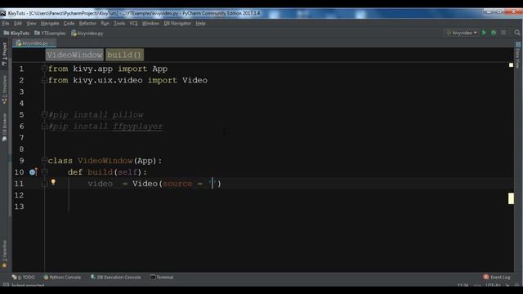Open the Code menu
The image size is (523, 294).
[69, 24]
